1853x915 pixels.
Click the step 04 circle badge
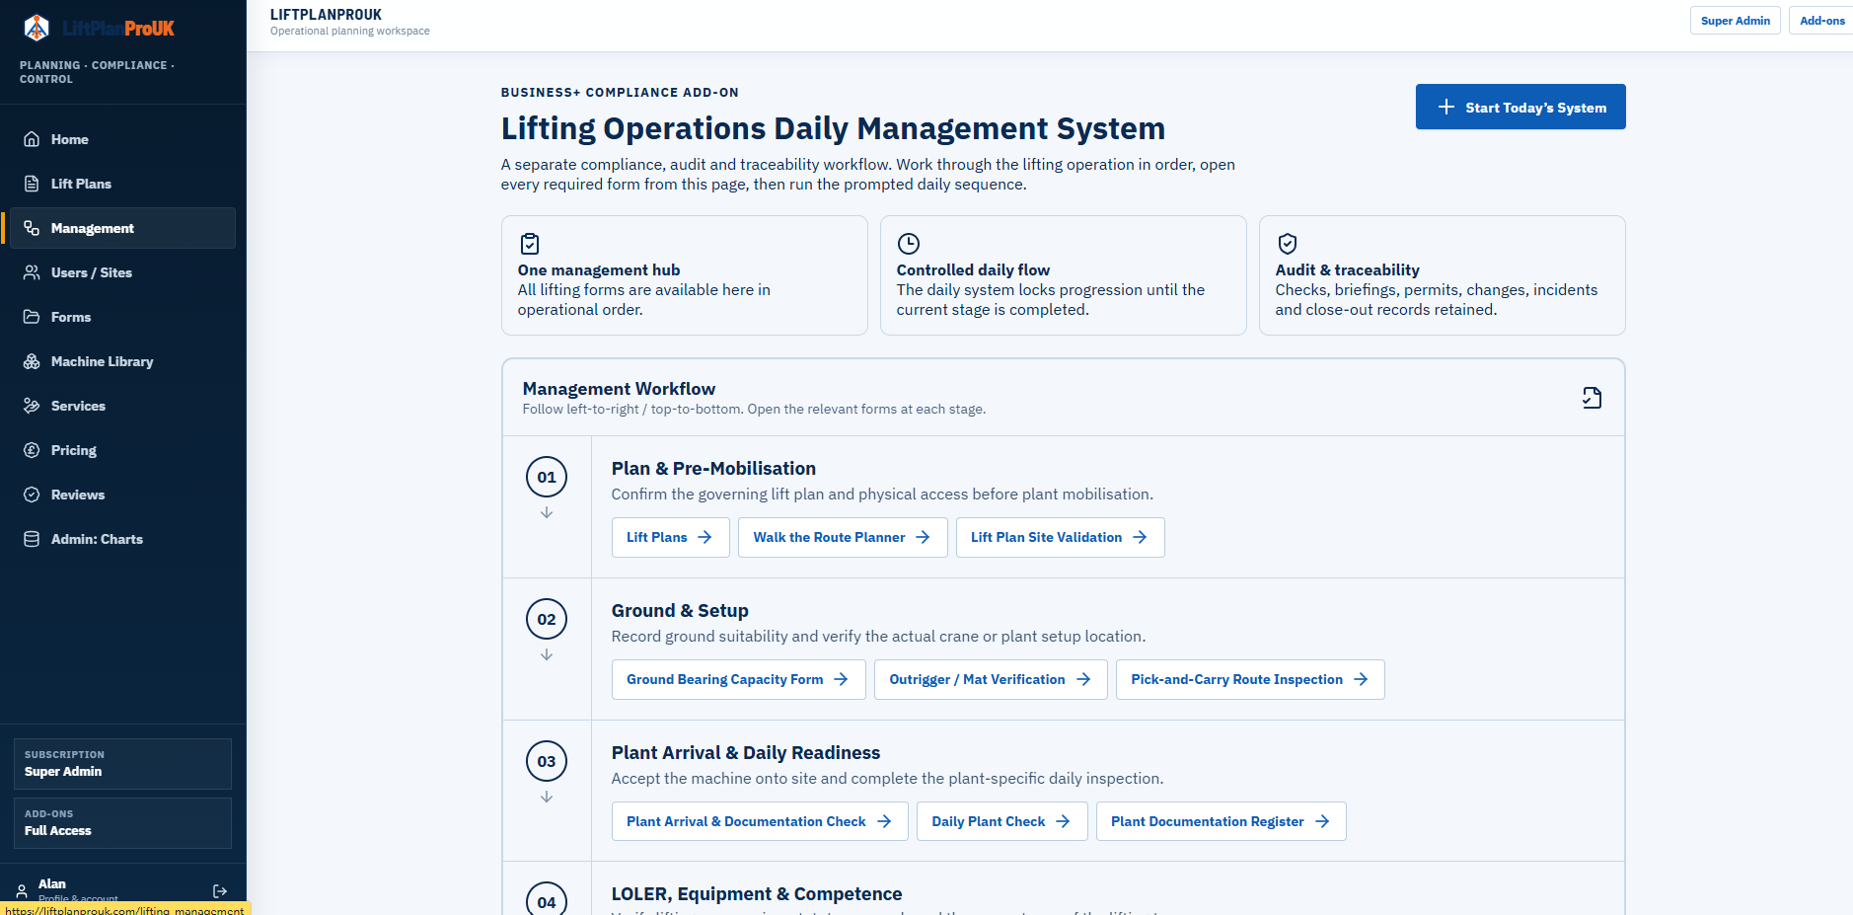(547, 899)
